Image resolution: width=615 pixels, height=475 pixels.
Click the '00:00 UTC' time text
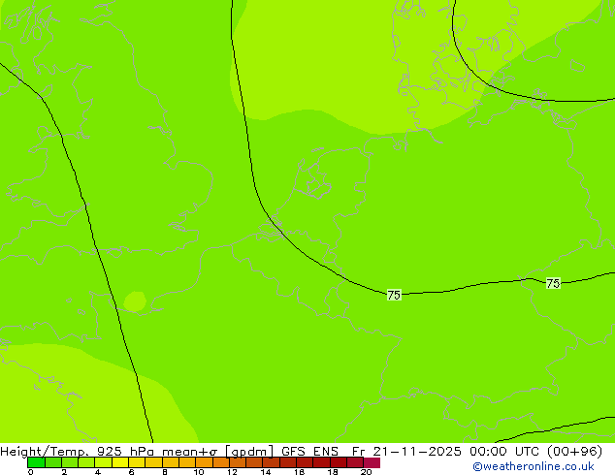505,451
